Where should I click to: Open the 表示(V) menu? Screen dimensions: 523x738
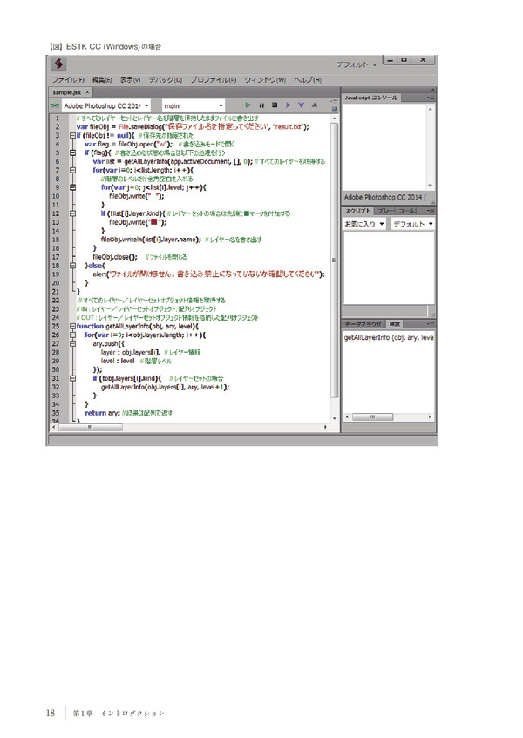(131, 80)
